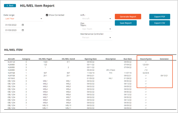
Task: Click the Opening Date column header
Action: (91, 59)
